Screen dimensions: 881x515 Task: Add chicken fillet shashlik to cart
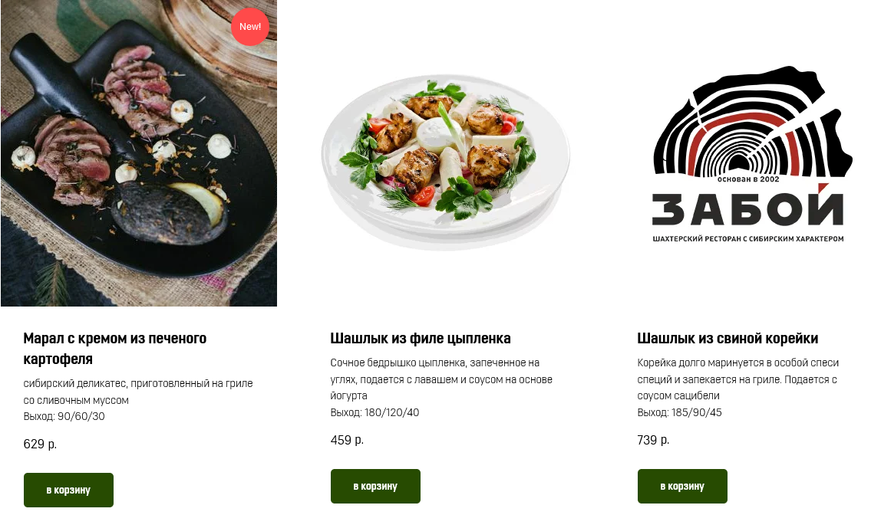(x=375, y=486)
